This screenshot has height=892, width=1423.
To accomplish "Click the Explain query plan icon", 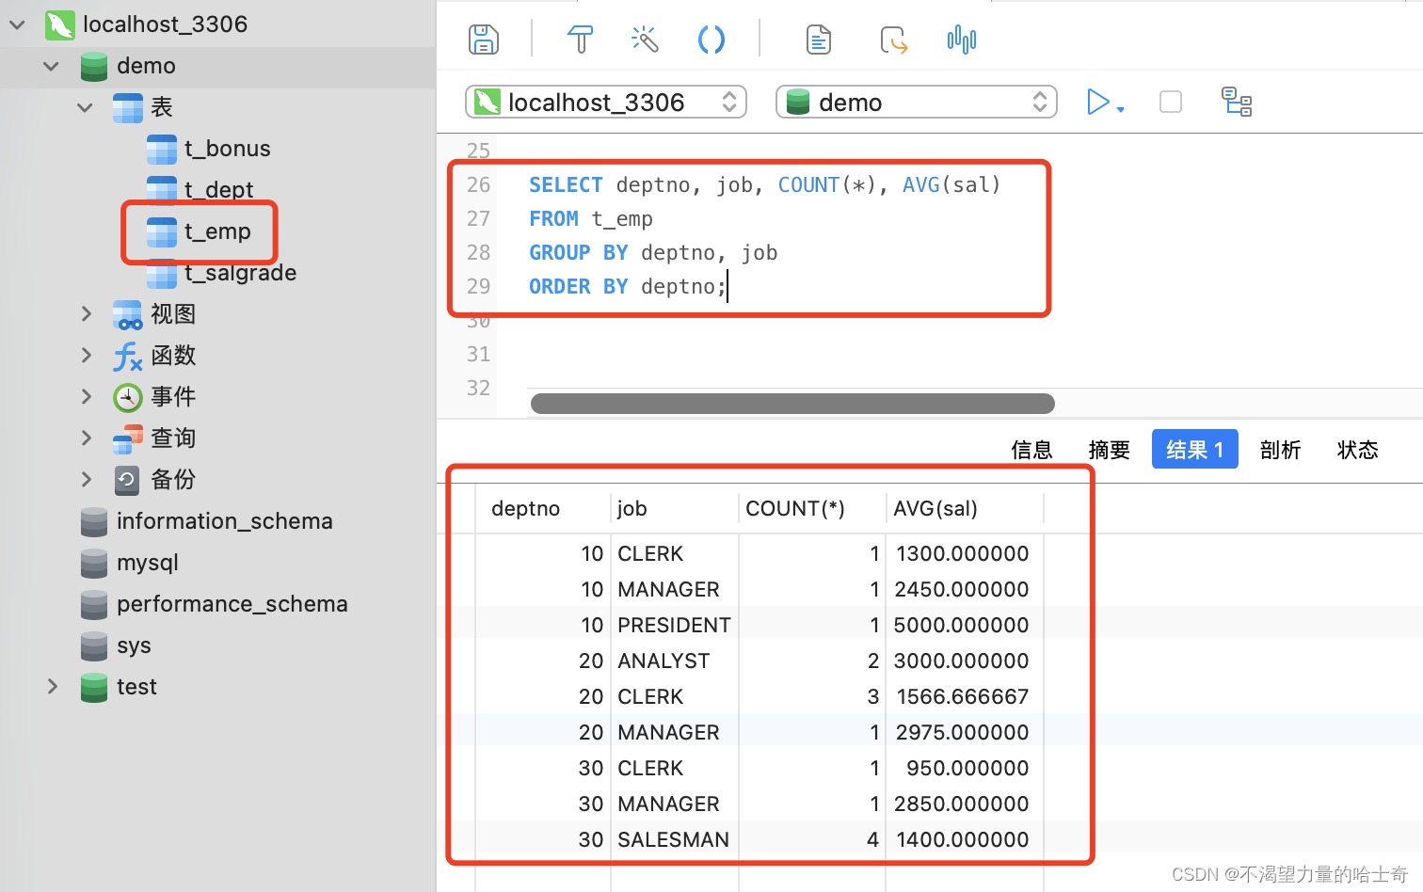I will [1236, 102].
